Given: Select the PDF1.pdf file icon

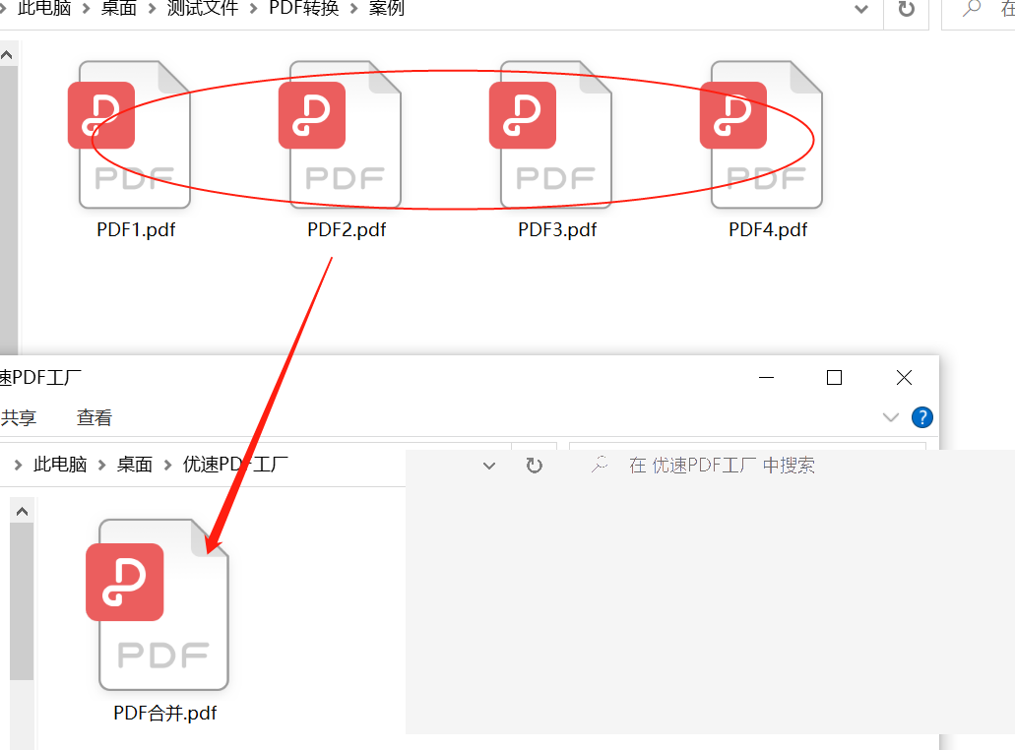Looking at the screenshot, I should pyautogui.click(x=130, y=135).
